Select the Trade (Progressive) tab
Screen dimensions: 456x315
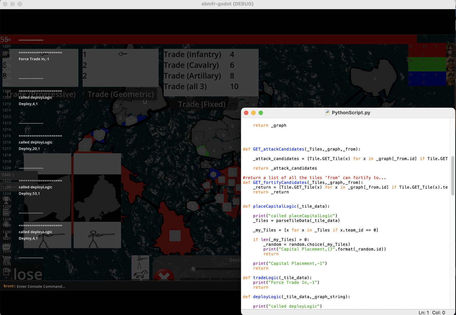41,94
